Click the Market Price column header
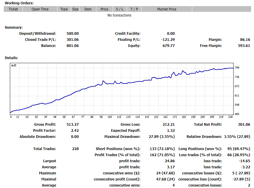 [x=167, y=9]
